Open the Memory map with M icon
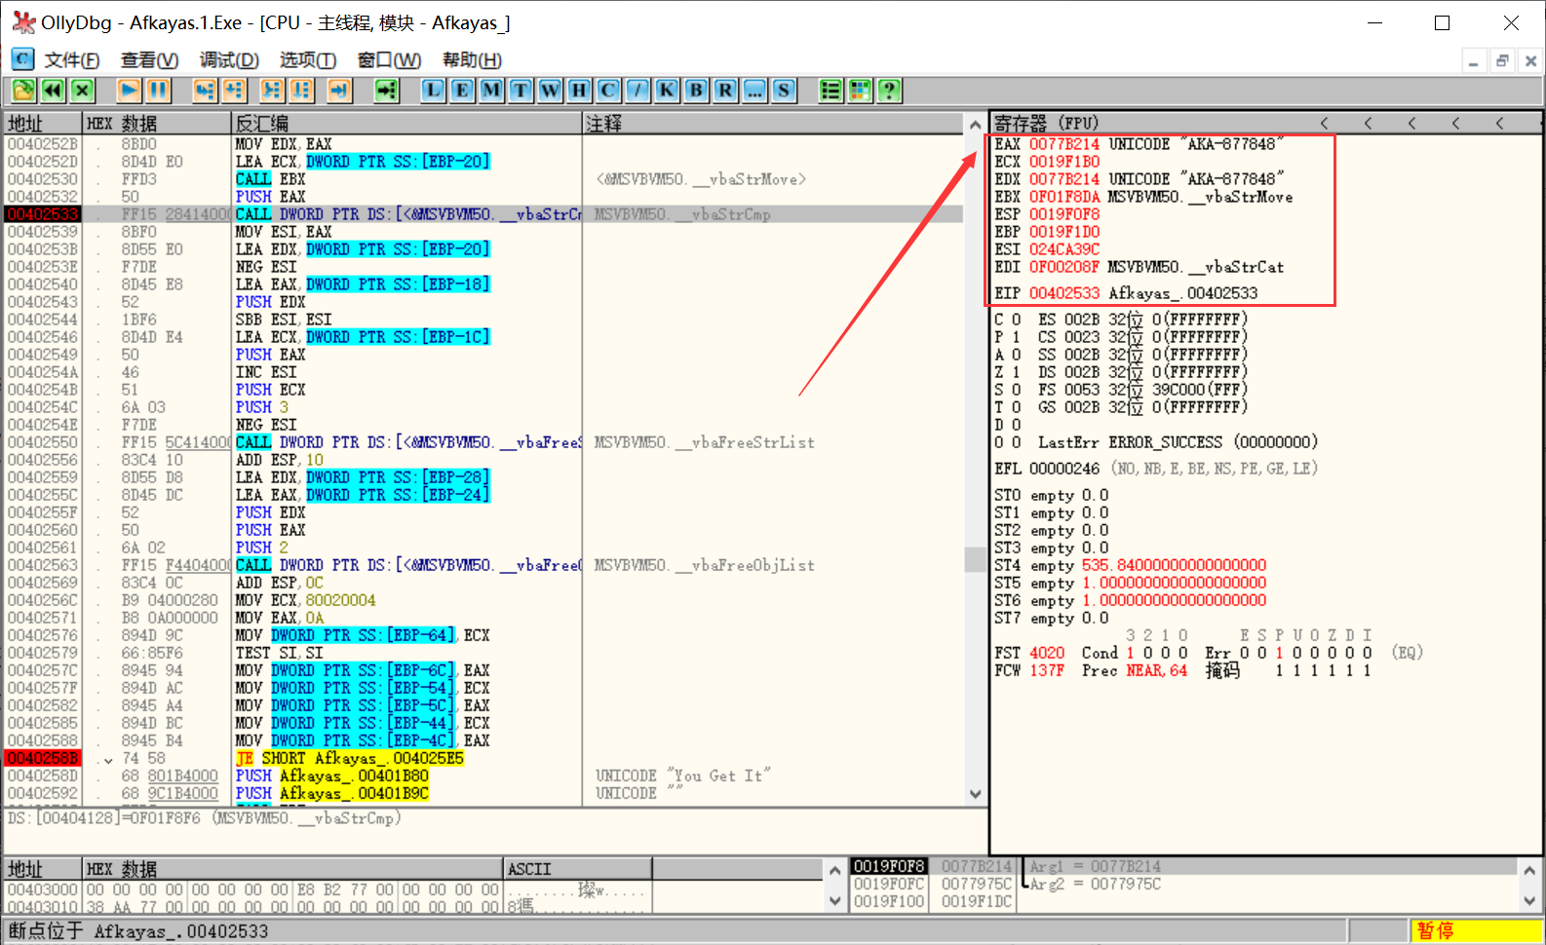Image resolution: width=1546 pixels, height=945 pixels. point(491,91)
